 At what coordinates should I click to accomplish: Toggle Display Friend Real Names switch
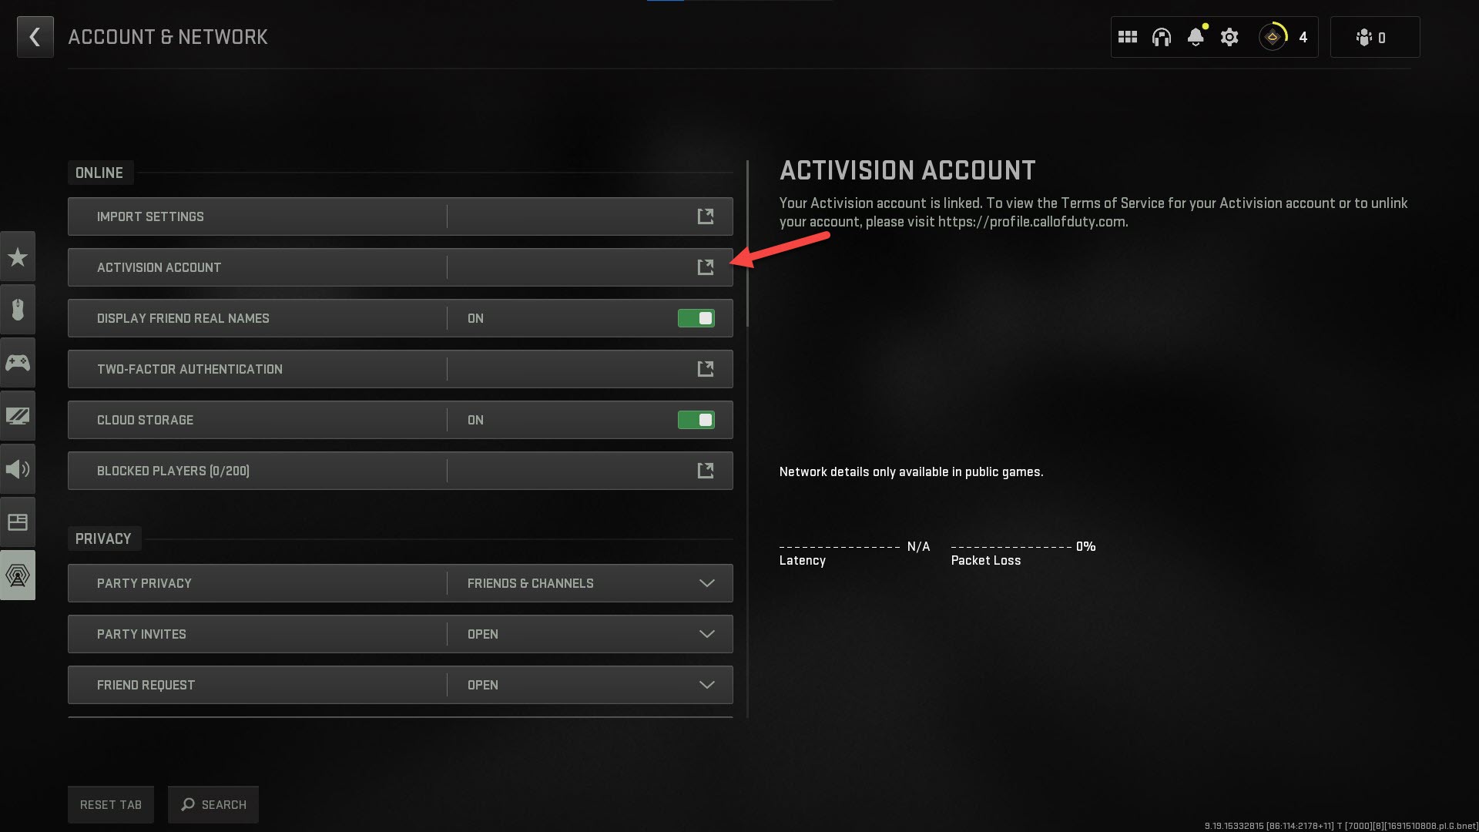[x=696, y=318]
